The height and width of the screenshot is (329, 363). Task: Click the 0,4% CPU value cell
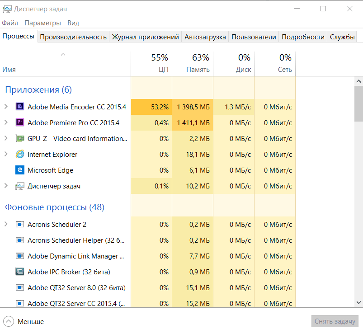click(x=151, y=122)
